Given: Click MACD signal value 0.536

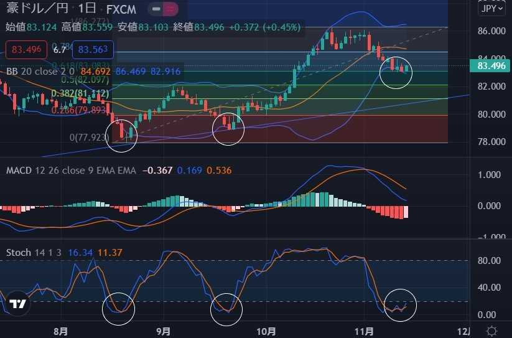Looking at the screenshot, I should 219,170.
